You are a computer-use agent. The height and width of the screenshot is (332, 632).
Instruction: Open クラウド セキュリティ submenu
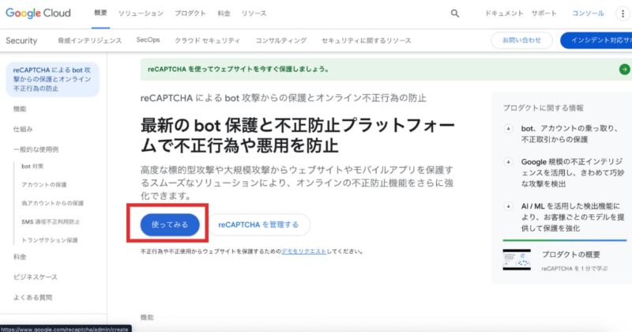(207, 40)
